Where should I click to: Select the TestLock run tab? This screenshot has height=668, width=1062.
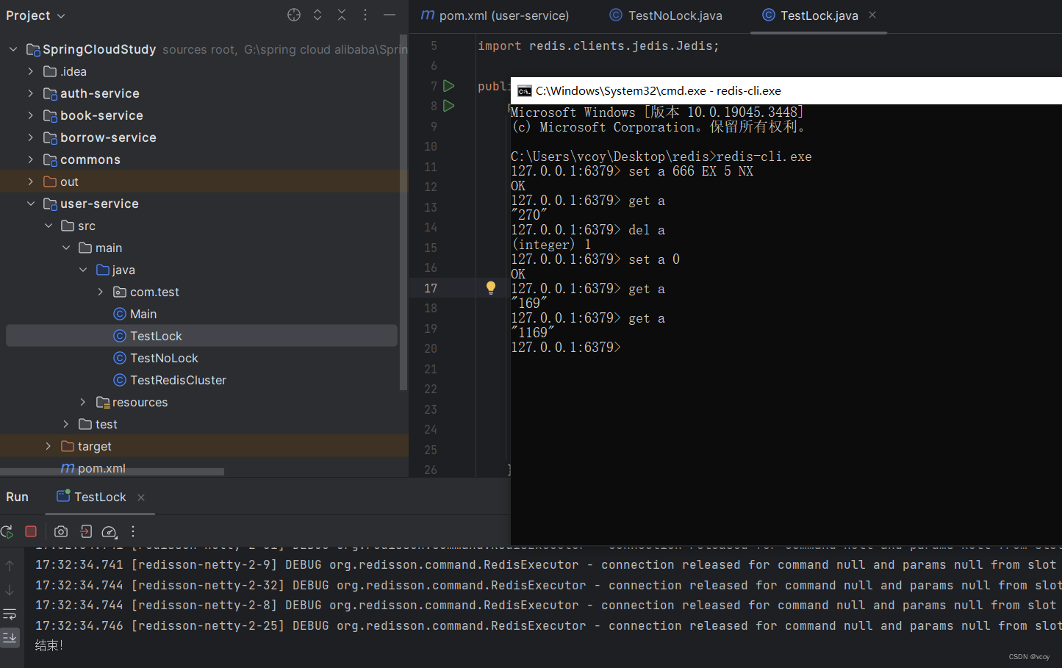(92, 497)
